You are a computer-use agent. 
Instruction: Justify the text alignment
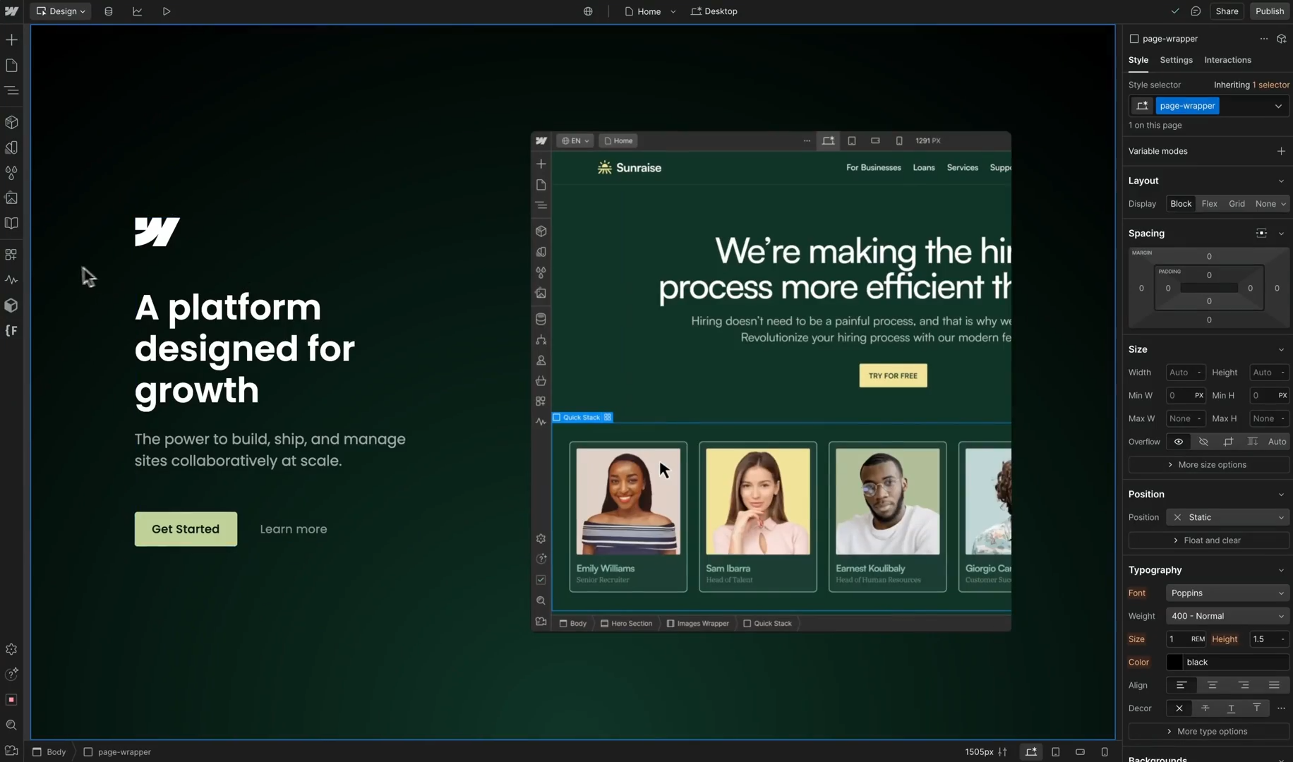pyautogui.click(x=1273, y=685)
